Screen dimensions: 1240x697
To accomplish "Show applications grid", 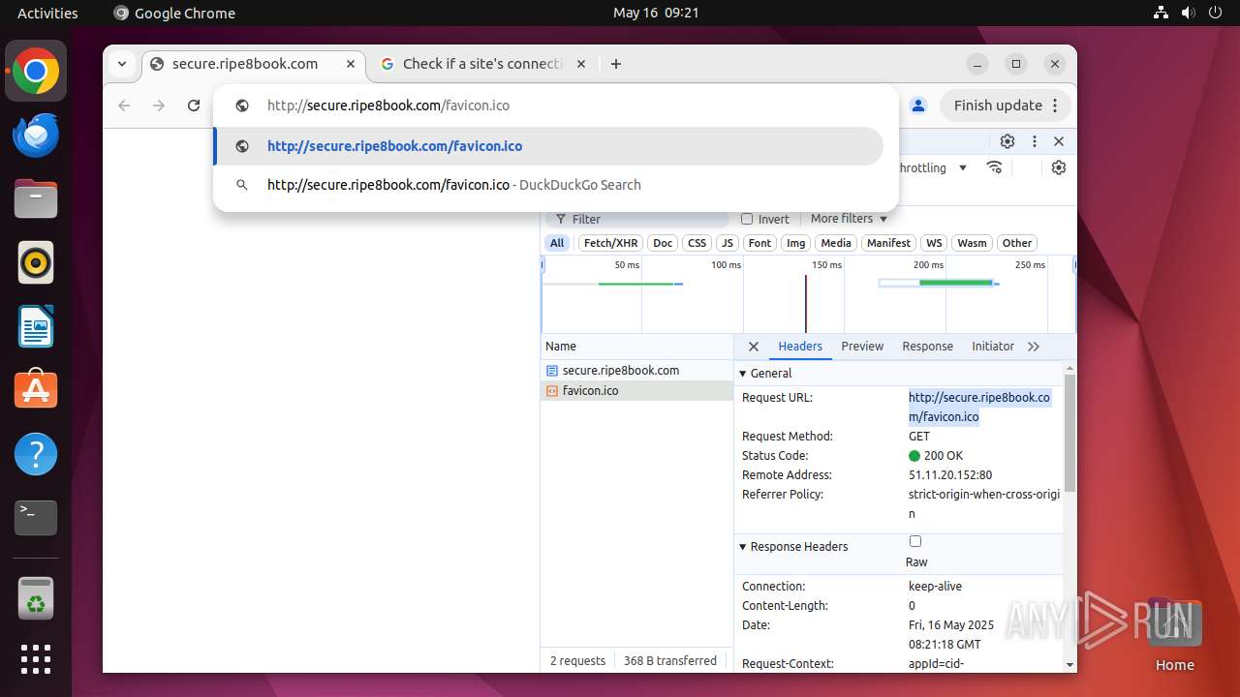I will point(36,659).
